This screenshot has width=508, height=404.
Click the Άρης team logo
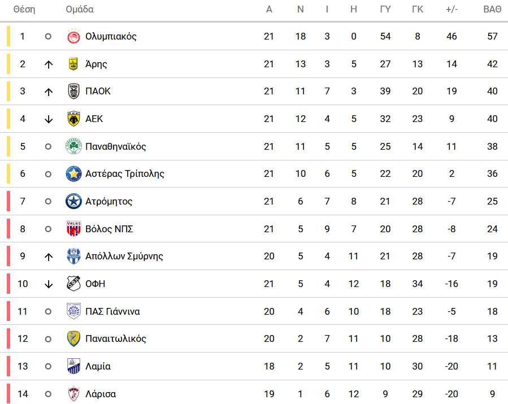[73, 64]
